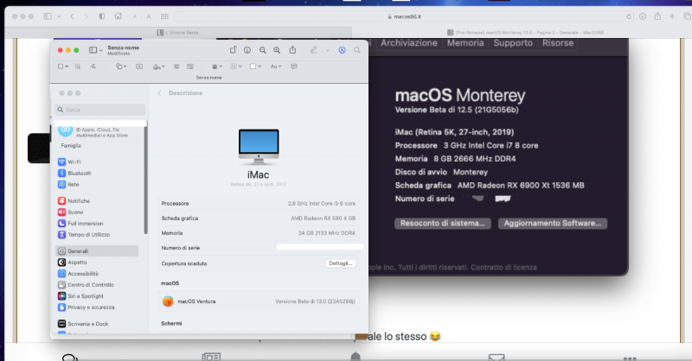Click Aggiornamento Software... button
This screenshot has width=692, height=361.
pos(553,224)
